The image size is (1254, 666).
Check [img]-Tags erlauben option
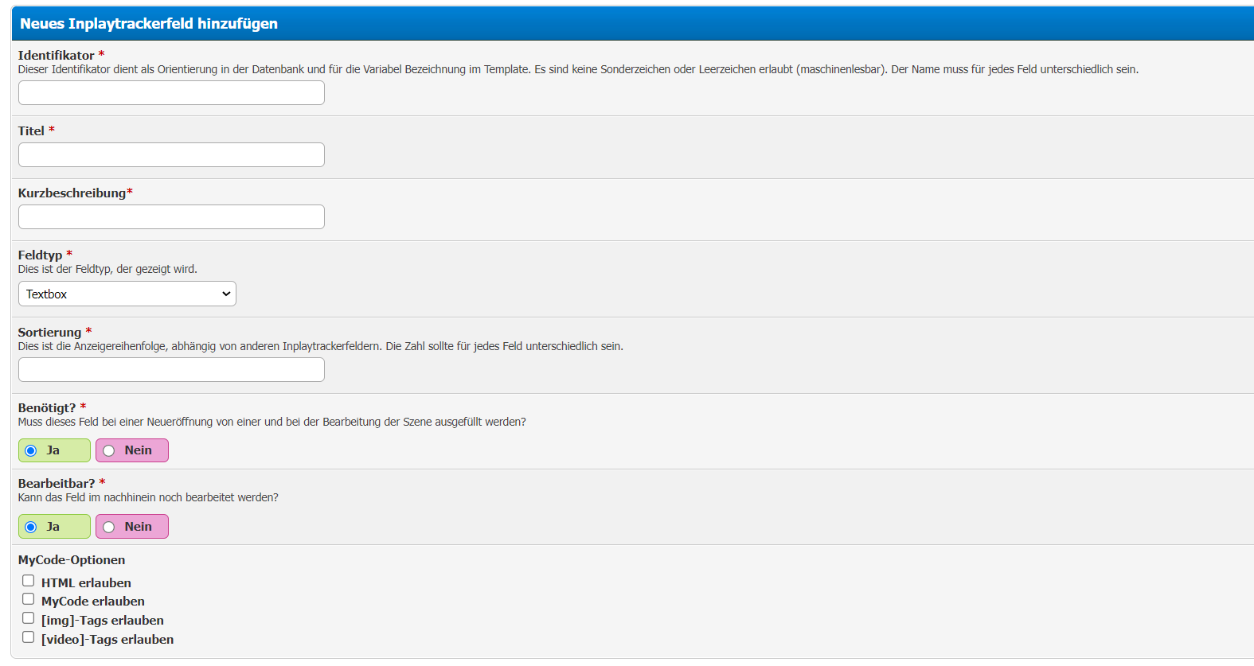click(29, 618)
